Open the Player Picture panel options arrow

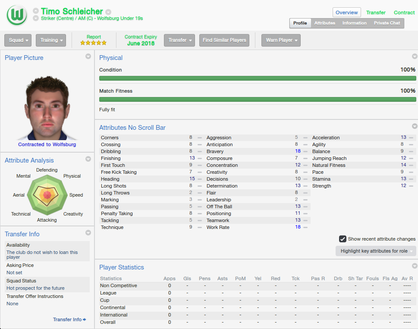point(88,56)
